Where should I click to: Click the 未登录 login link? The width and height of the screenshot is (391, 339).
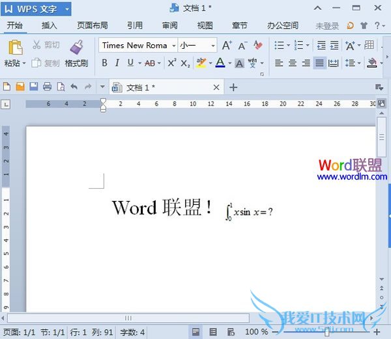coord(327,25)
